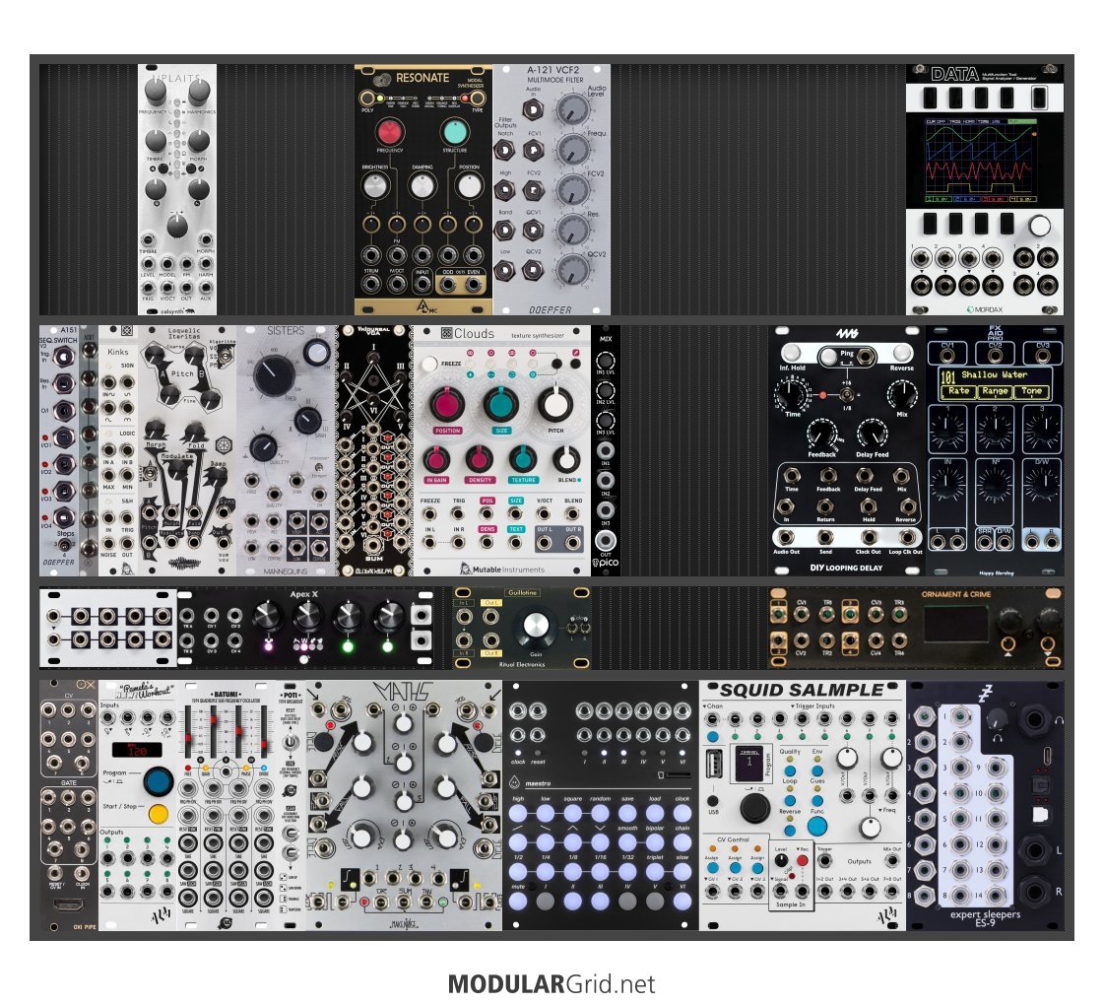The width and height of the screenshot is (1104, 1005).
Task: Click Resonate's red FREQUENCY knob
Action: (389, 131)
